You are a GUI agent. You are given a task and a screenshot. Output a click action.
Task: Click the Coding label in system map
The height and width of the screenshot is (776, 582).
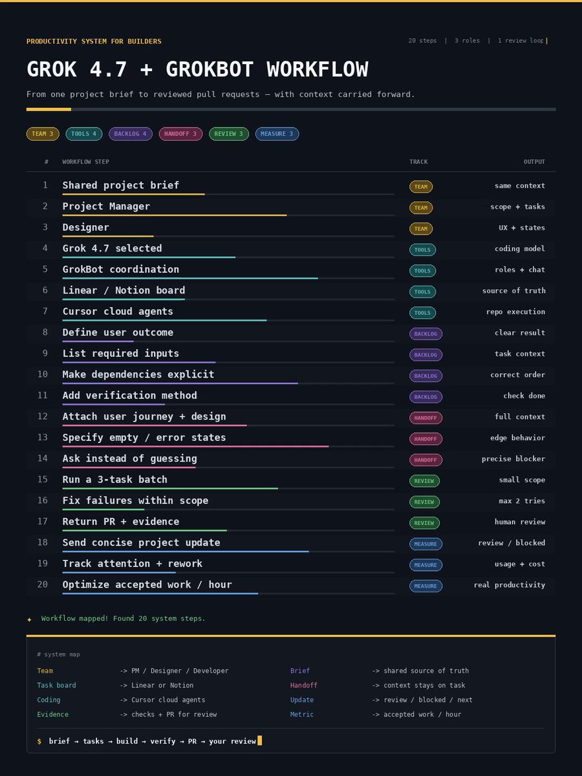point(48,700)
